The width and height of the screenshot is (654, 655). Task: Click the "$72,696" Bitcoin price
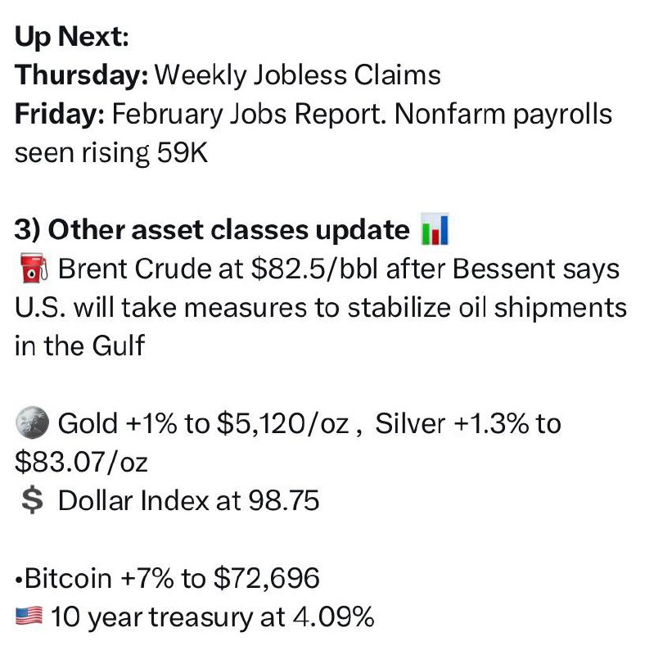pyautogui.click(x=267, y=578)
